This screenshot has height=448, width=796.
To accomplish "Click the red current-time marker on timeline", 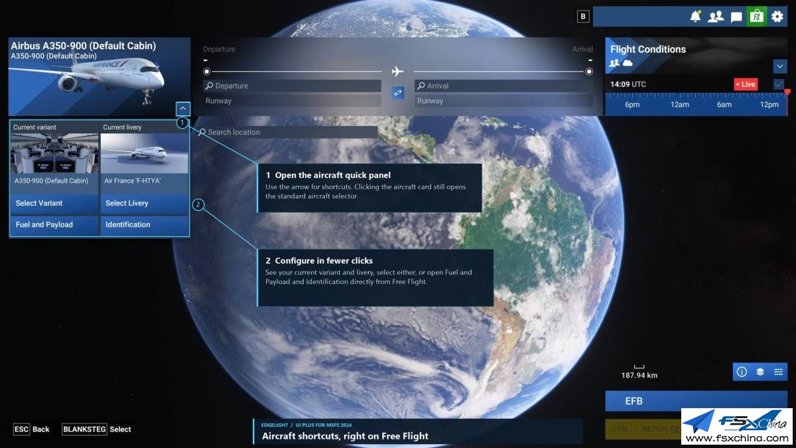I will click(x=787, y=92).
